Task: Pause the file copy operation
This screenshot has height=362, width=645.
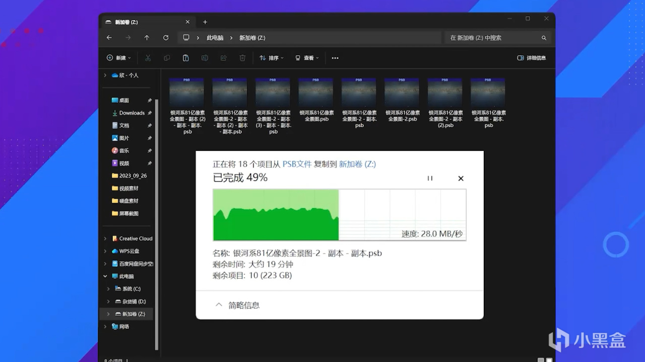Action: click(430, 178)
